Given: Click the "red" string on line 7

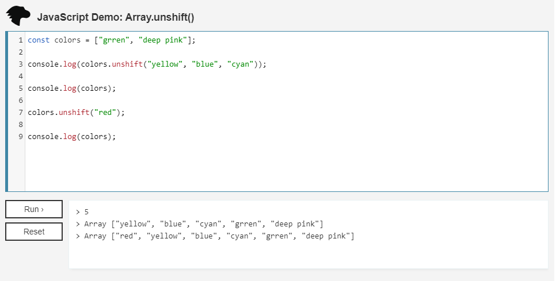Looking at the screenshot, I should coord(107,113).
